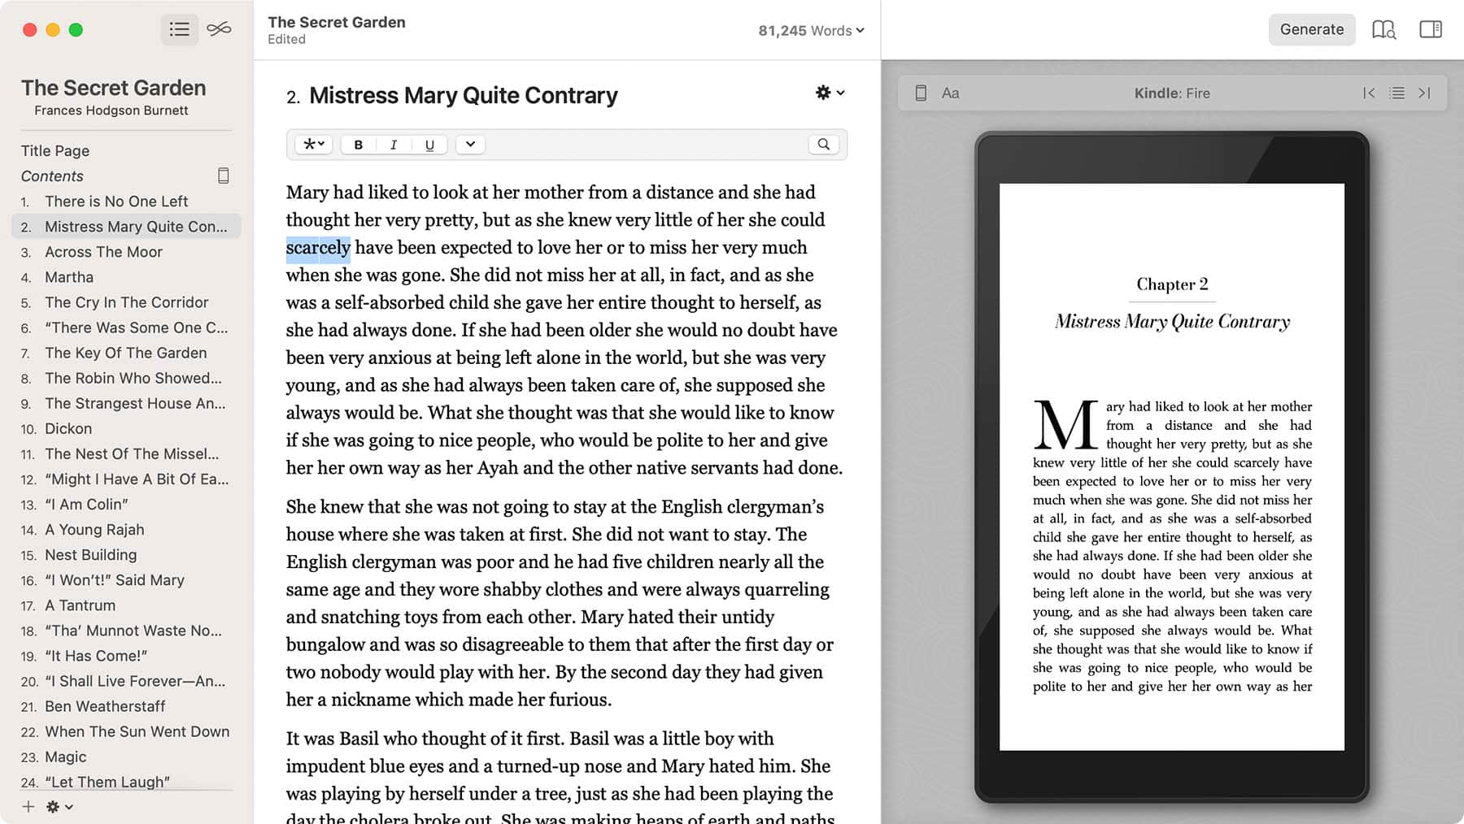Open the preview table of contents icon
The height and width of the screenshot is (824, 1464).
(x=1397, y=93)
